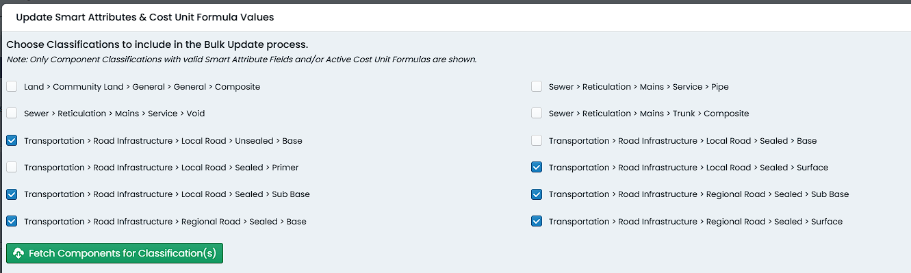911x273 pixels.
Task: Enable Sewer Mains Service Pipe checkbox
Action: click(x=537, y=87)
